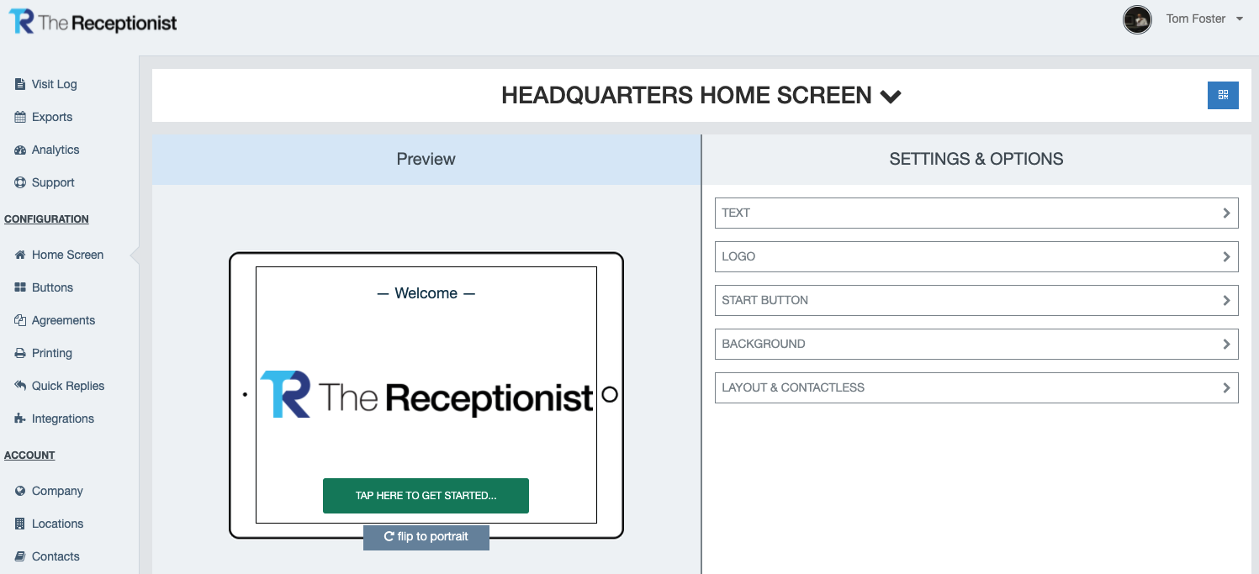Expand the TEXT settings row

coord(976,213)
